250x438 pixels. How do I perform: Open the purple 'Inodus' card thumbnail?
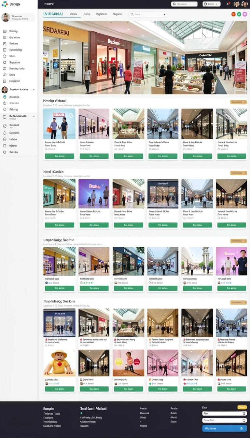pyautogui.click(x=94, y=194)
